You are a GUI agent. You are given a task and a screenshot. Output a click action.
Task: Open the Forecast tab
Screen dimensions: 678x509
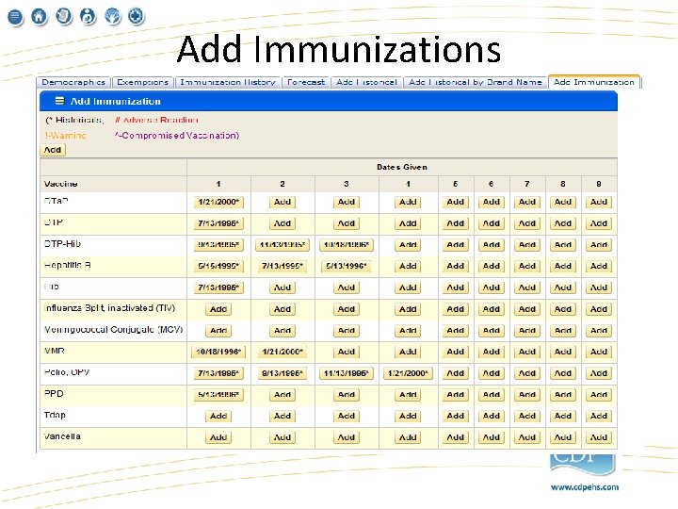(x=306, y=82)
